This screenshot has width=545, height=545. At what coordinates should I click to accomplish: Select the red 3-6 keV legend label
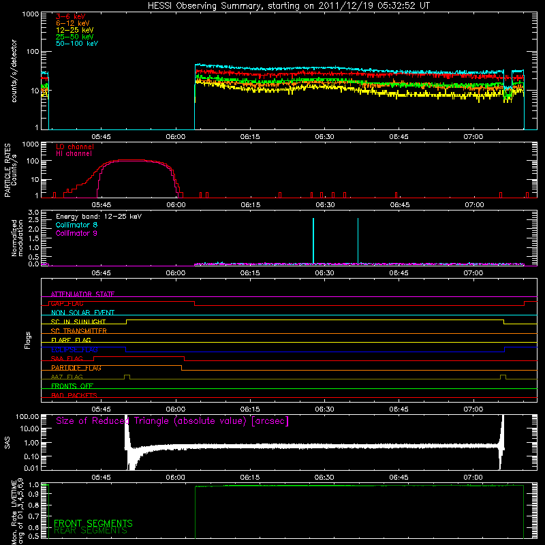click(71, 16)
